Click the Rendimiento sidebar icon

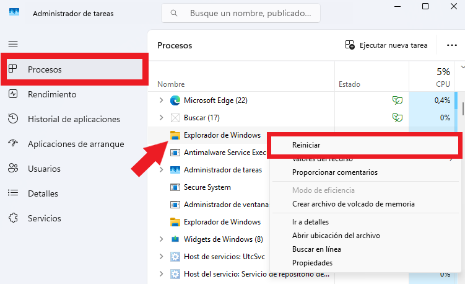coord(13,94)
